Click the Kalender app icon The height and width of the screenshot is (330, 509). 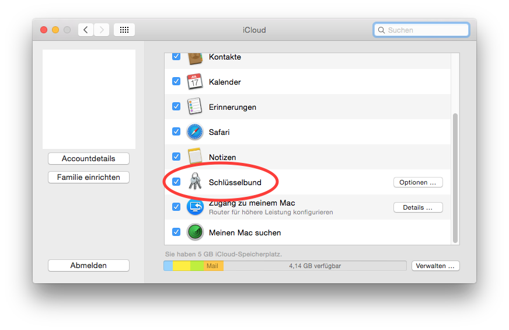coord(195,82)
